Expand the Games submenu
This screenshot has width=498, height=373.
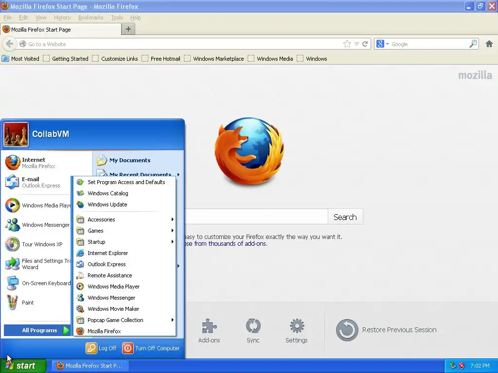point(125,231)
